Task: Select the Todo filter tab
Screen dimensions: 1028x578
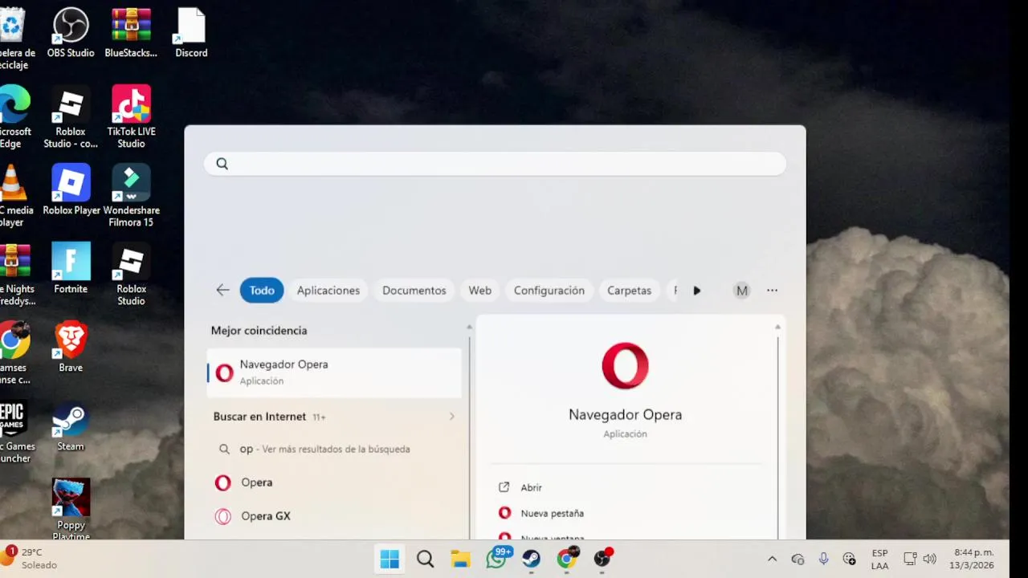Action: point(262,291)
